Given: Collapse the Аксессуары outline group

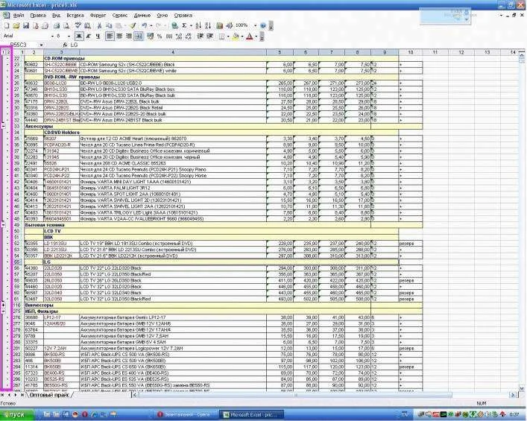Looking at the screenshot, I should tap(4, 127).
